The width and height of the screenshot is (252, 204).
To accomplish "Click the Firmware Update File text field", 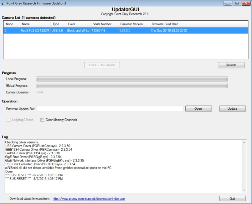I will (110, 109).
